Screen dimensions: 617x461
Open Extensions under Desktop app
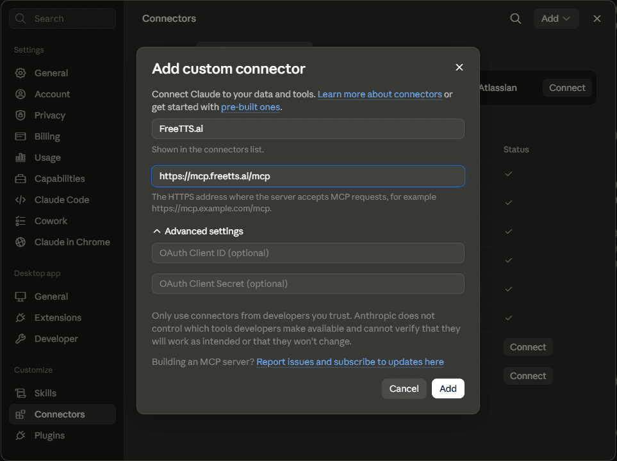(62, 318)
